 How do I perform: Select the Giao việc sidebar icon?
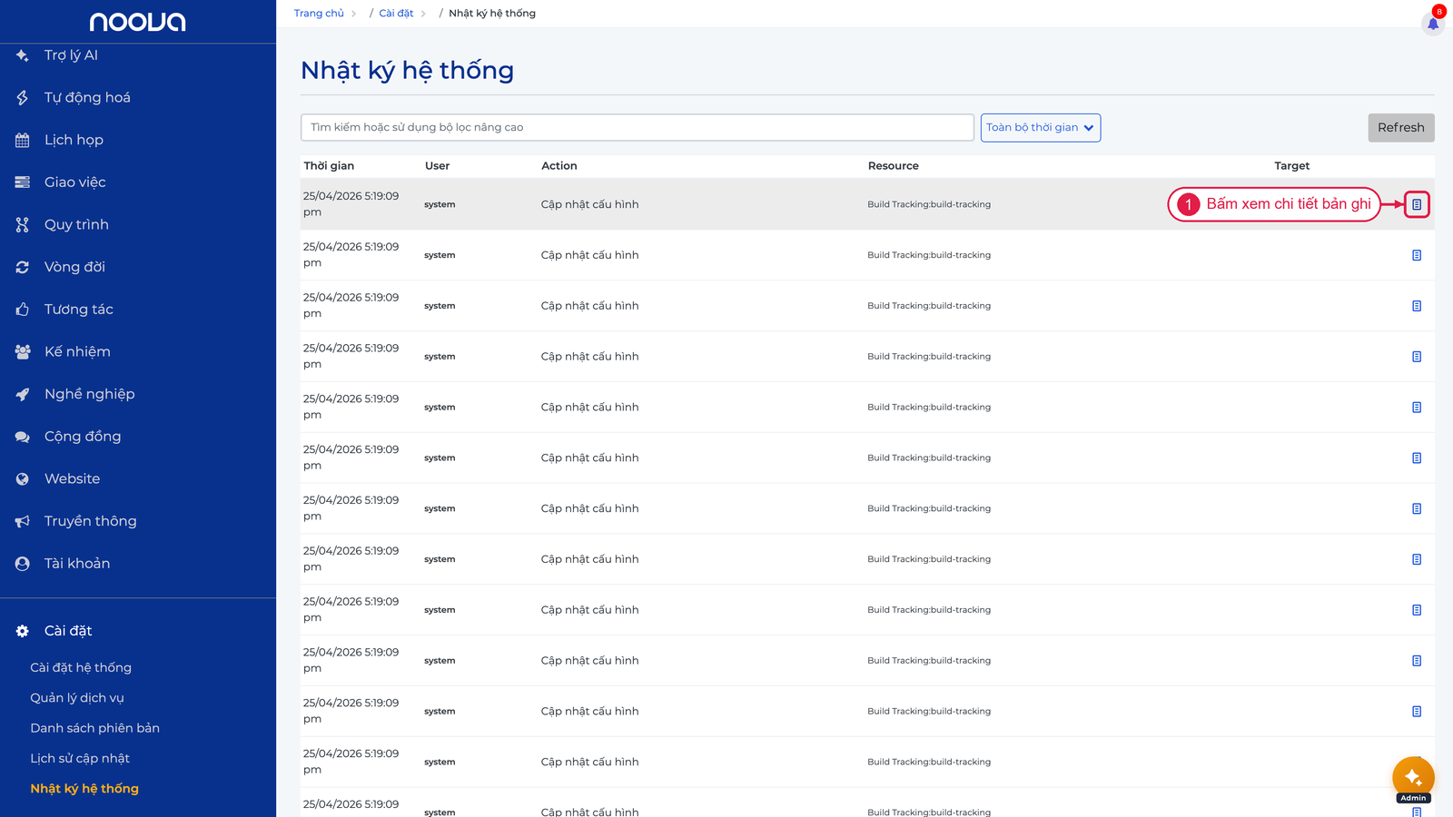tap(23, 182)
